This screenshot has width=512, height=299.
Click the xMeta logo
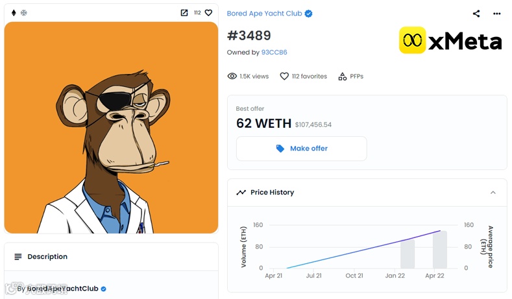pyautogui.click(x=451, y=41)
